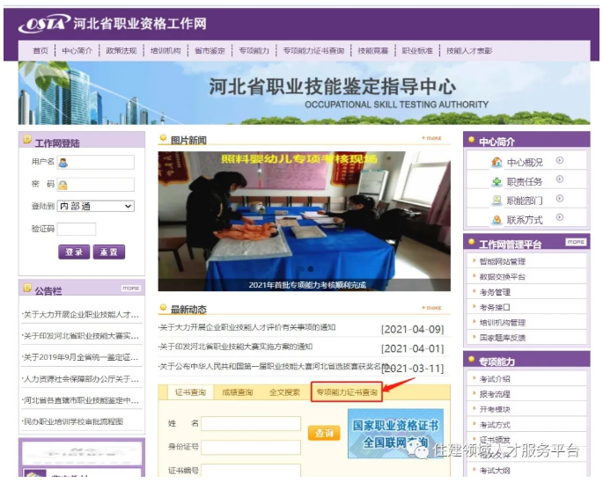Screen dimensions: 603x490
Task: Switch to 专项能力证书查询 tab in query box
Action: [x=347, y=392]
